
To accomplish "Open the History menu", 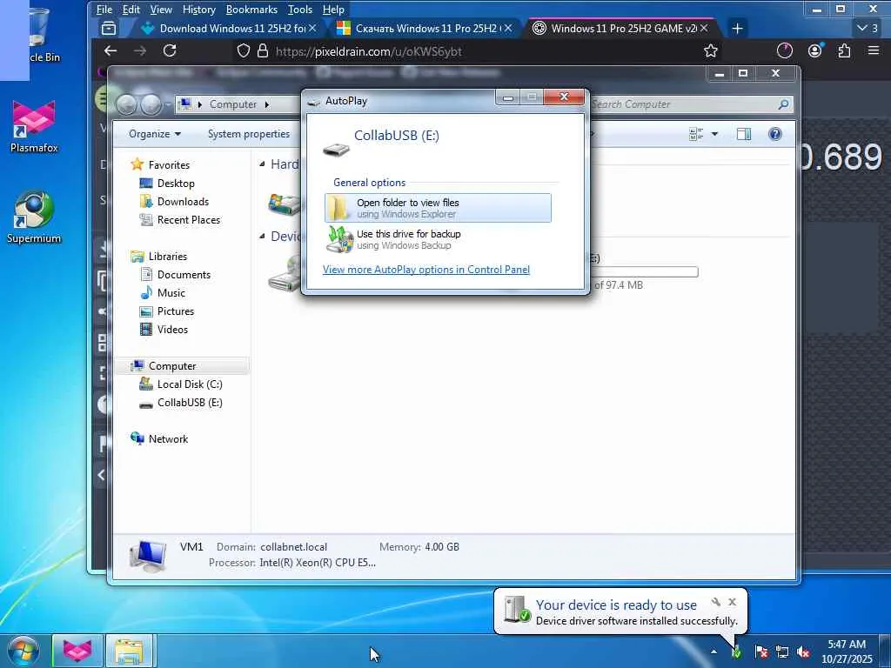I will [199, 9].
